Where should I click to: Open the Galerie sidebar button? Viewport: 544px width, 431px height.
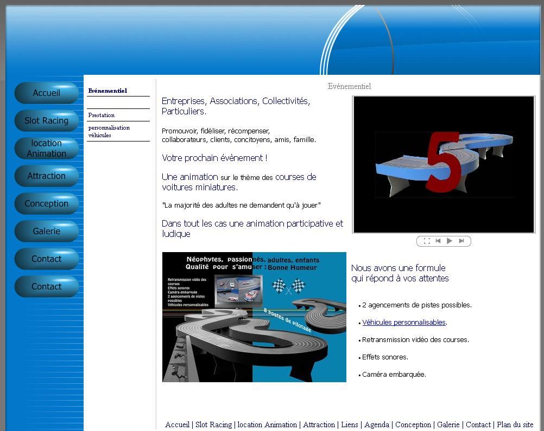click(x=47, y=231)
